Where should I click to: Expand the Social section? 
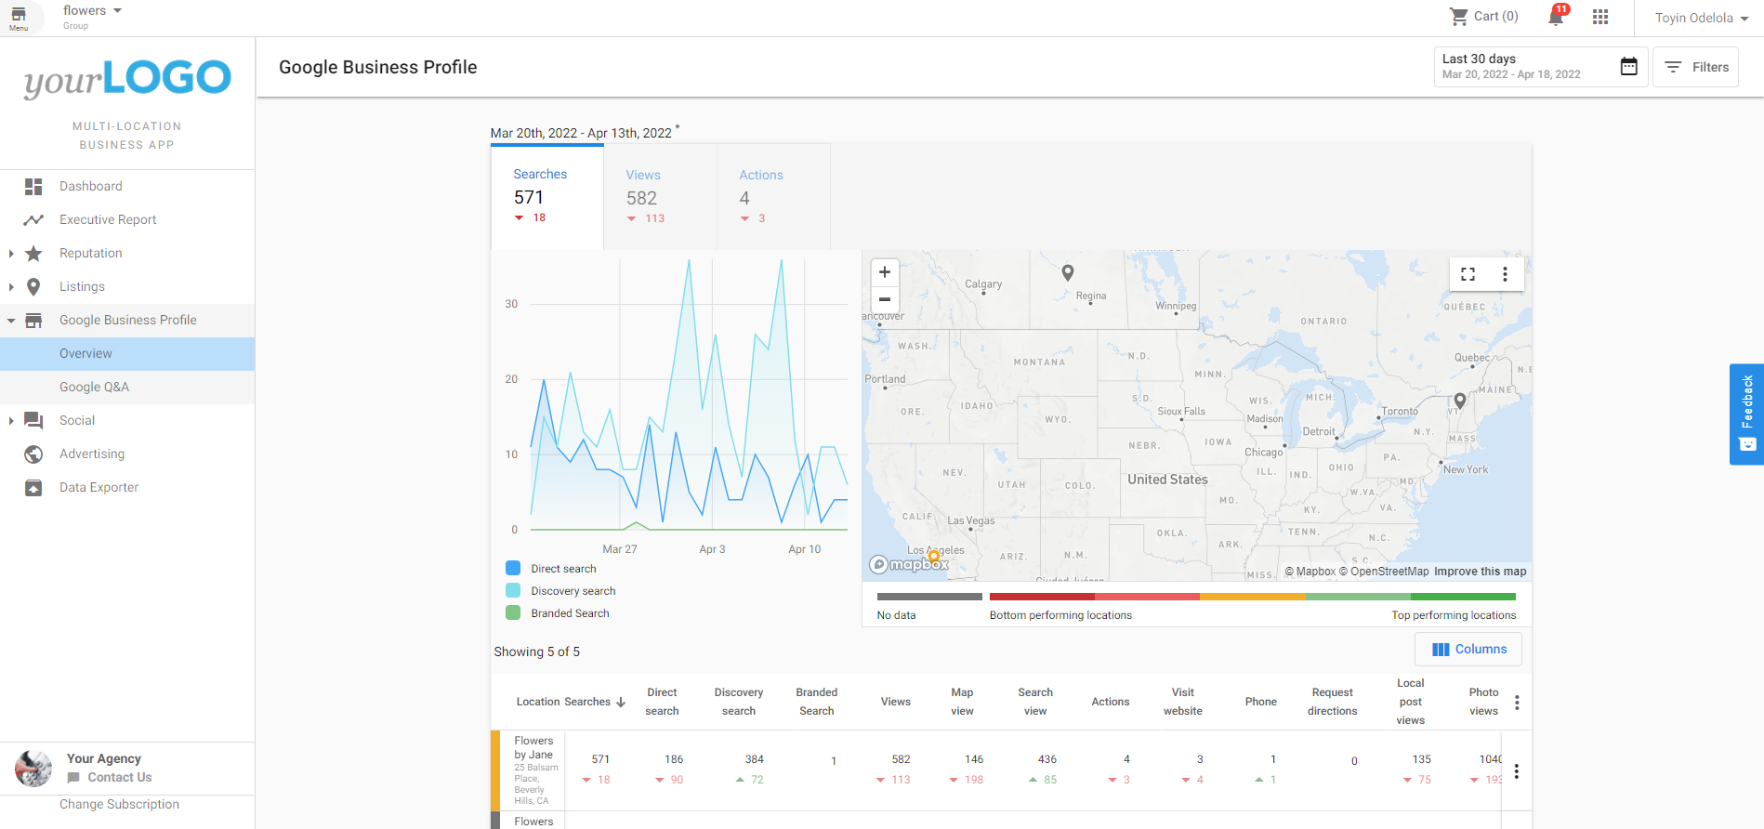coord(11,420)
